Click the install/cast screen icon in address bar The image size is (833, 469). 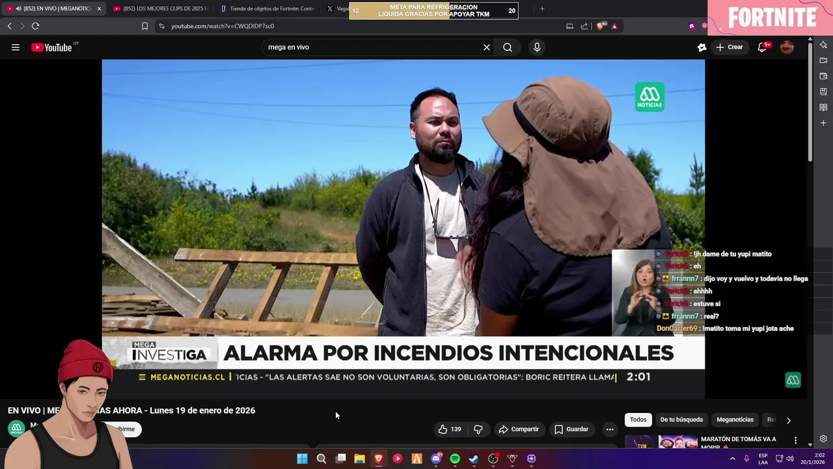pyautogui.click(x=569, y=26)
